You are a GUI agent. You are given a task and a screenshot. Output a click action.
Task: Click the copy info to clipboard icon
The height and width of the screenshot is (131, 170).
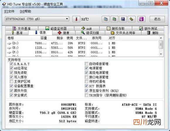click(106, 19)
